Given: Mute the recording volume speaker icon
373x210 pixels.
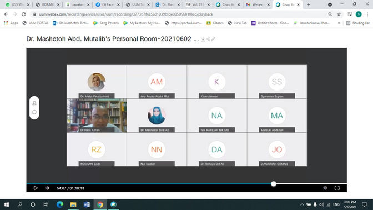Looking at the screenshot, I should click(47, 188).
